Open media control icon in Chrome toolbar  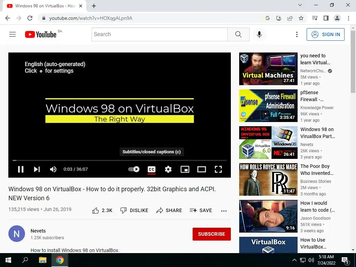[x=315, y=18]
